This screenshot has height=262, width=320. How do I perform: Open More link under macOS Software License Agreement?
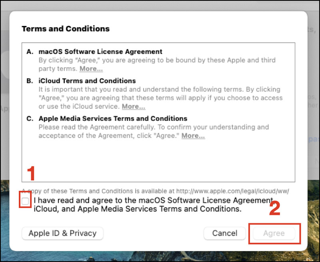[91, 69]
